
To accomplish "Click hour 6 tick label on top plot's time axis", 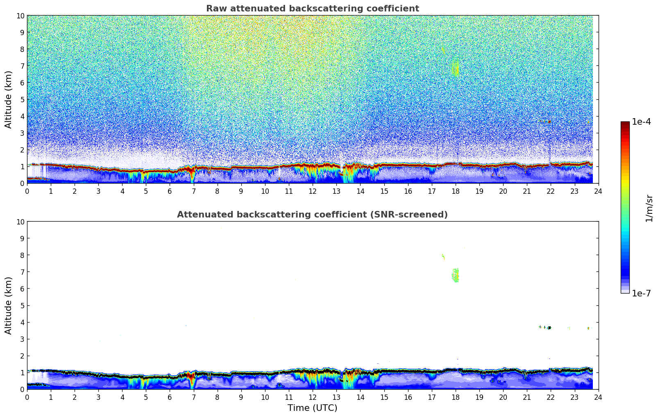I will 170,191.
